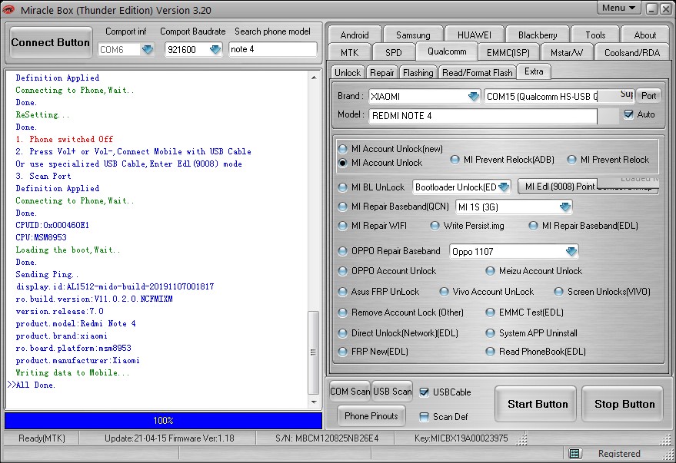
Task: Expand the Oppo 1107 dropdown
Action: tap(571, 251)
